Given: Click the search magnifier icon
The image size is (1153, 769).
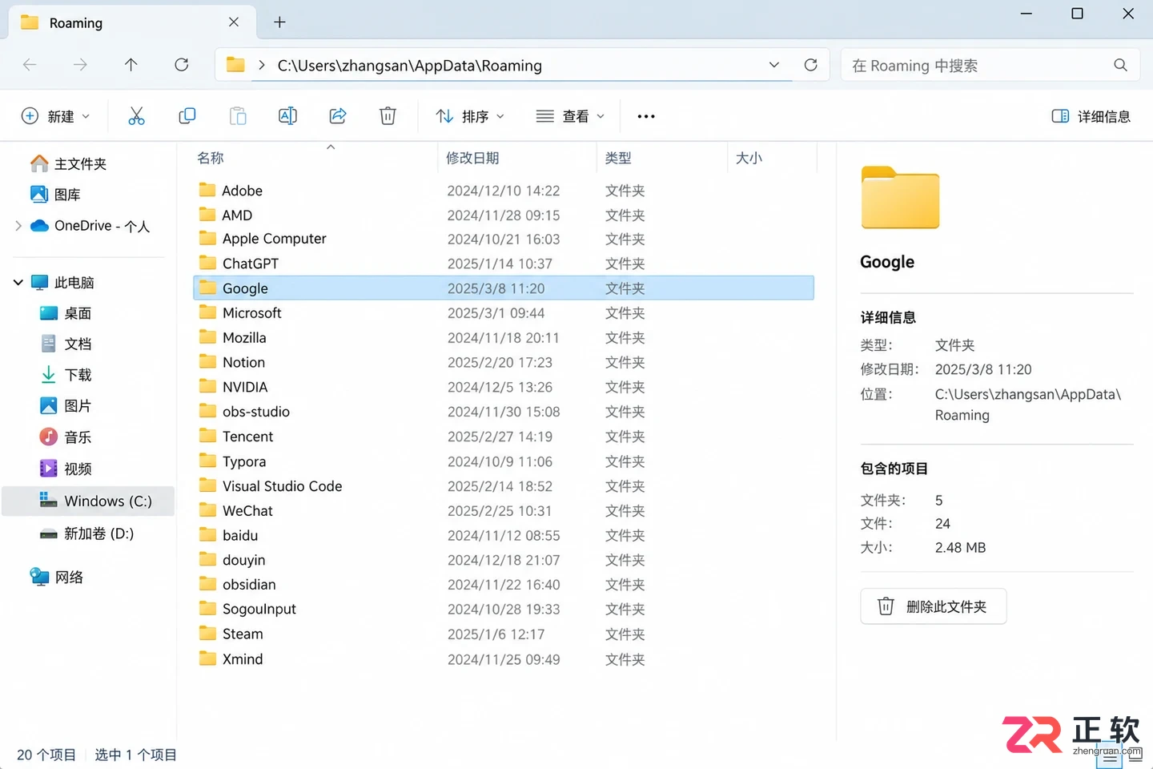Looking at the screenshot, I should 1120,65.
